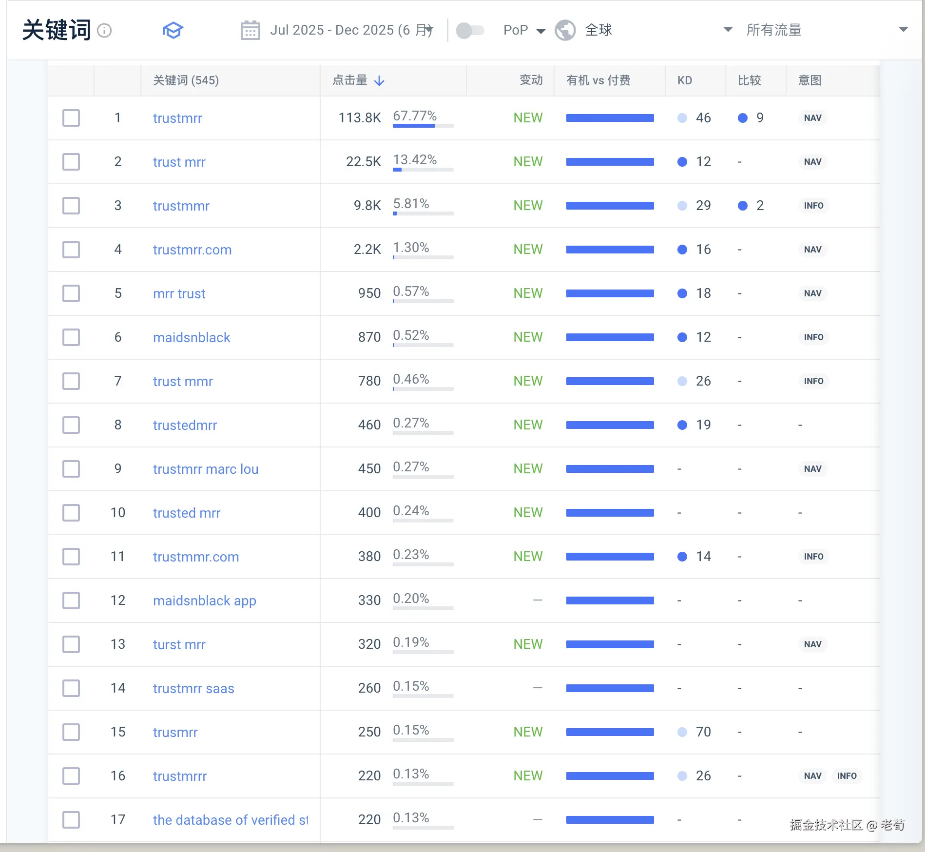Click the NAV badge for trust mrr

click(812, 162)
